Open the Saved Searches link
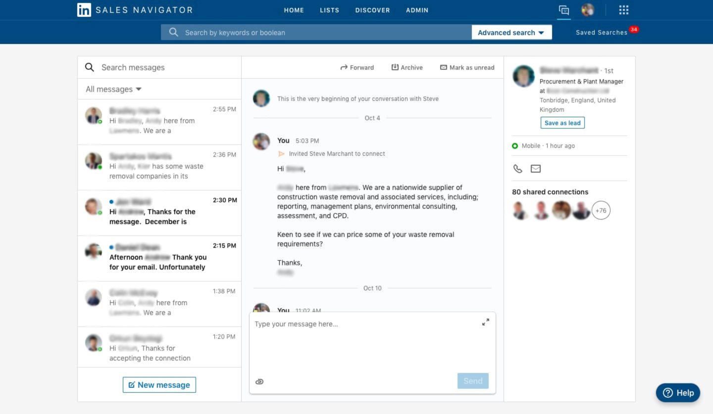 601,33
